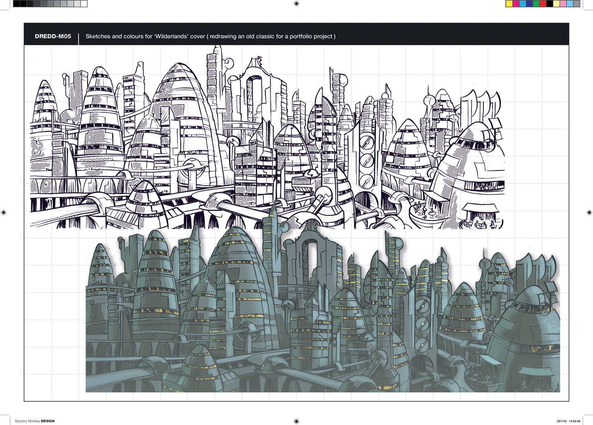This screenshot has height=425, width=593.
Task: Click the magenta swatch in the colour bar
Action: 516,4
